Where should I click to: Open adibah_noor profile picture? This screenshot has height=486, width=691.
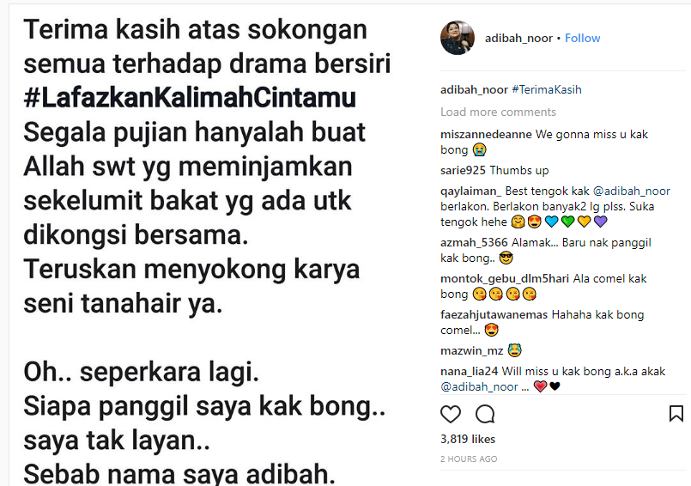tap(458, 38)
